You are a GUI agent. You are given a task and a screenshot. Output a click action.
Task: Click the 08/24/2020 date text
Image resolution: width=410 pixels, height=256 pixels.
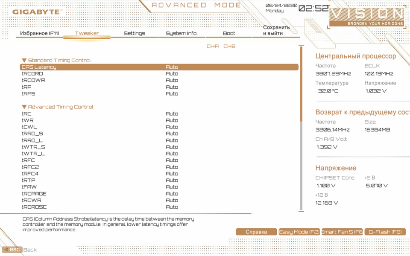click(x=281, y=5)
